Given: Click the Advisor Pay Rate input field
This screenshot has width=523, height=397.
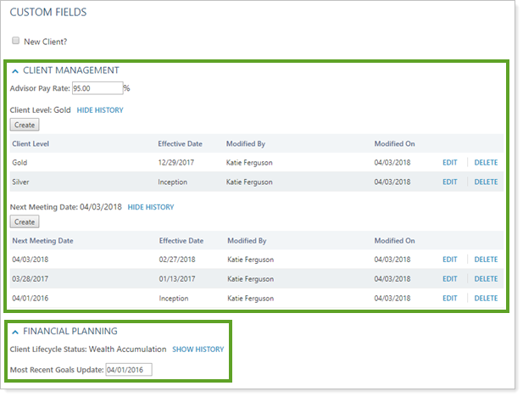Looking at the screenshot, I should point(97,88).
